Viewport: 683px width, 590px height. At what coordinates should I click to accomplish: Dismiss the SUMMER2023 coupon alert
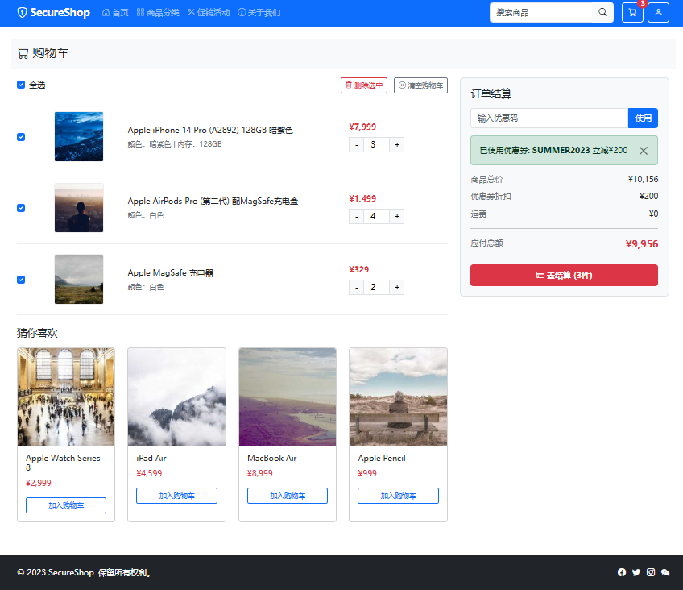(643, 151)
